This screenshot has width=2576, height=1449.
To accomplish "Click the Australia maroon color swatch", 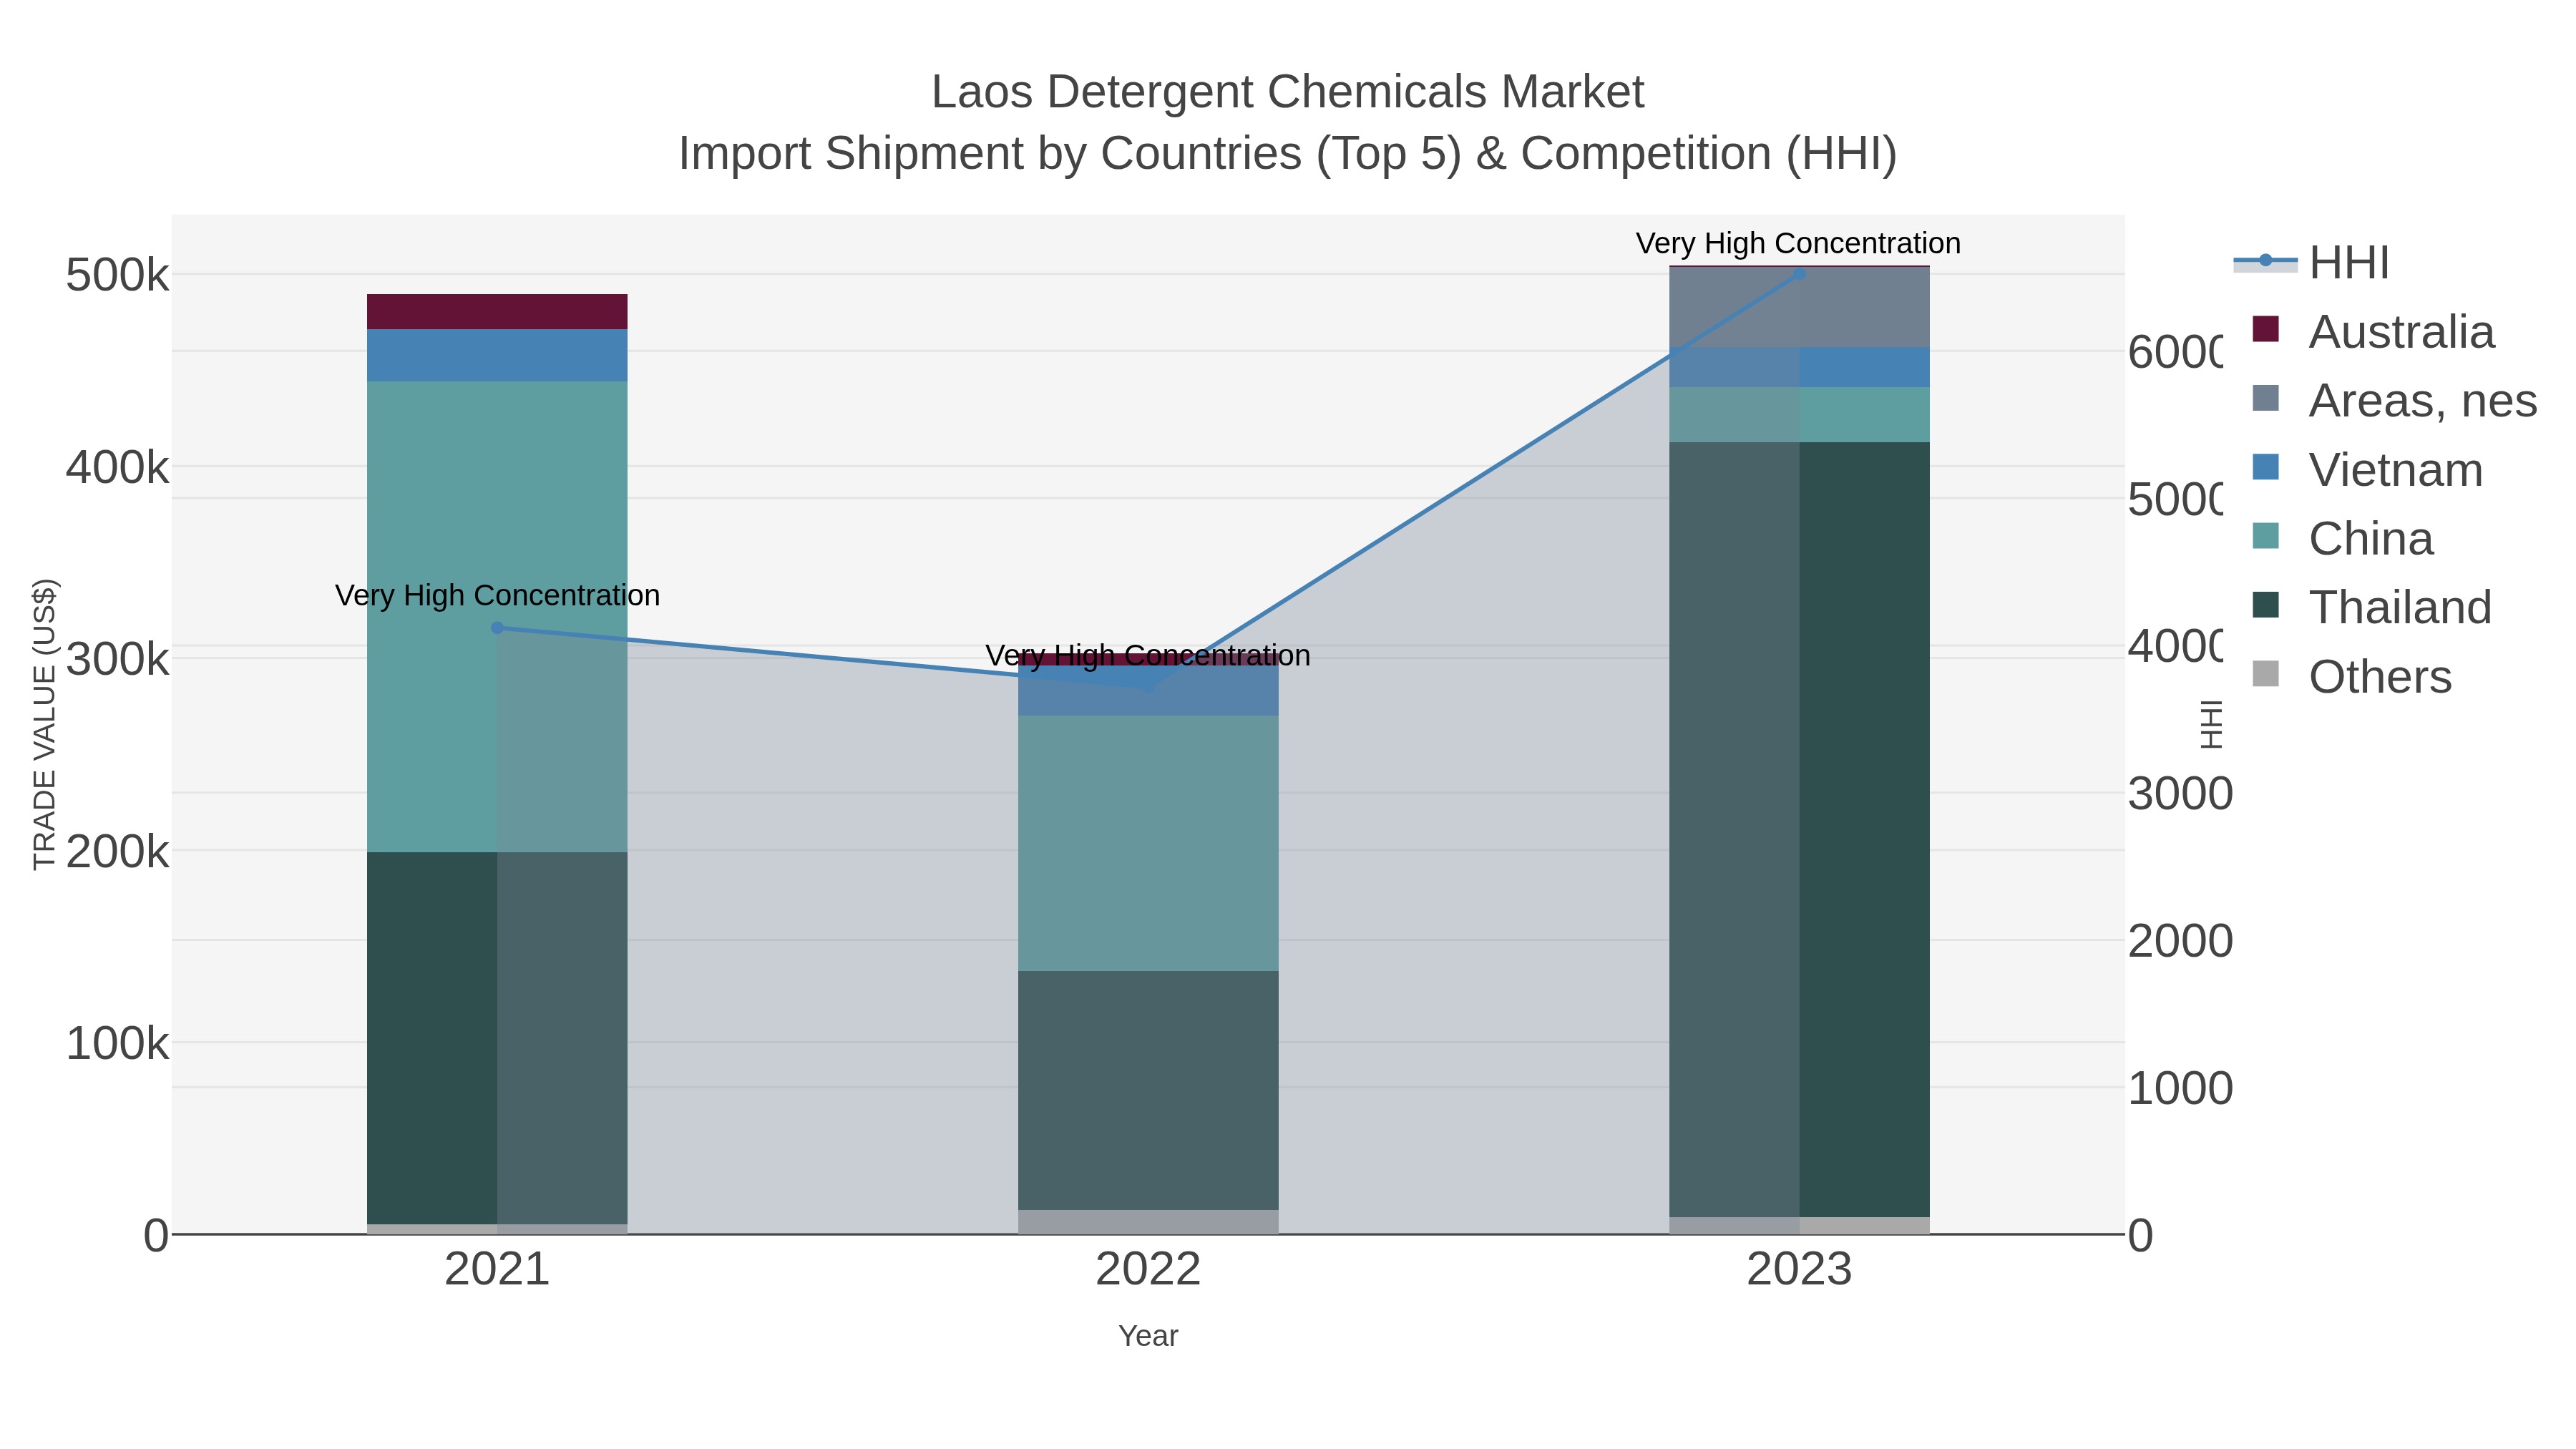I will point(2265,329).
